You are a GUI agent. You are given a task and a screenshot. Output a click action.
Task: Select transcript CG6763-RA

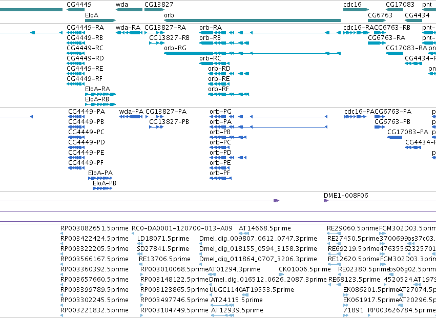tap(377, 43)
